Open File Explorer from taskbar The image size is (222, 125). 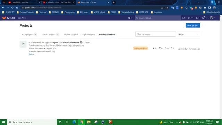coord(89,122)
